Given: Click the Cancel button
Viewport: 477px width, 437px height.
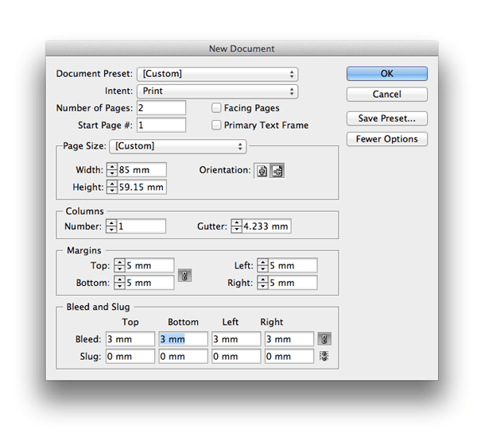Looking at the screenshot, I should tap(386, 95).
